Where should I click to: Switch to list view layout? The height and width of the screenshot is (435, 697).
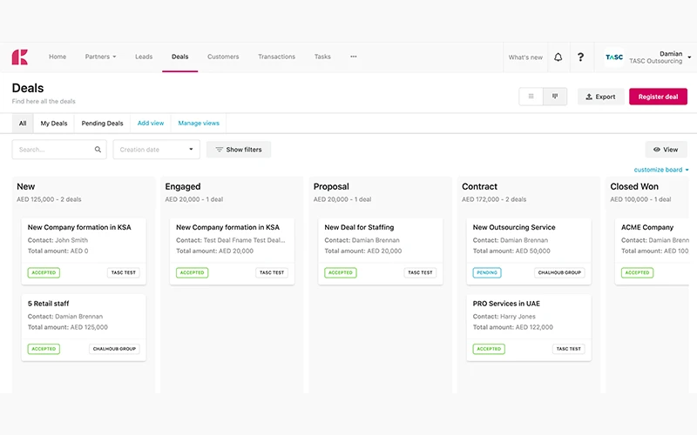coord(531,97)
